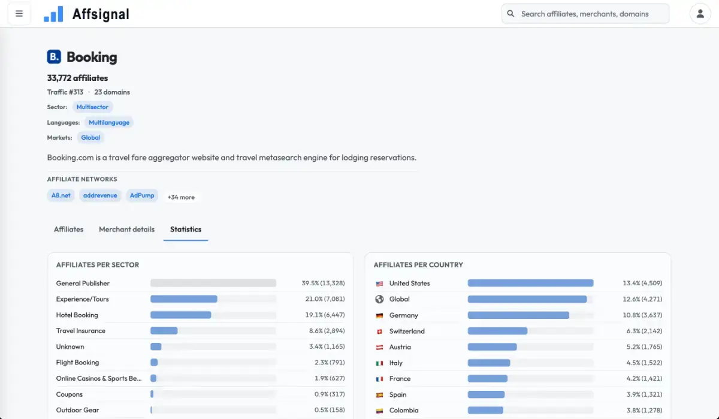
Task: Click the 'Online Casinos & Sports Be...' label
Action: coord(99,378)
